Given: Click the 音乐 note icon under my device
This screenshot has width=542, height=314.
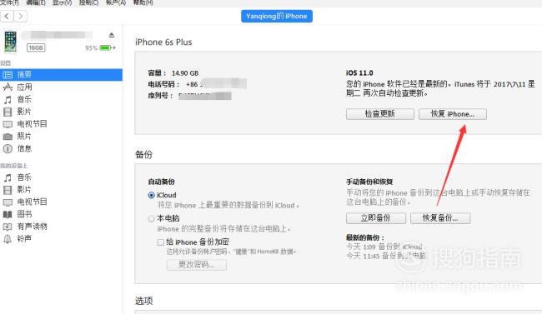Looking at the screenshot, I should [8, 177].
